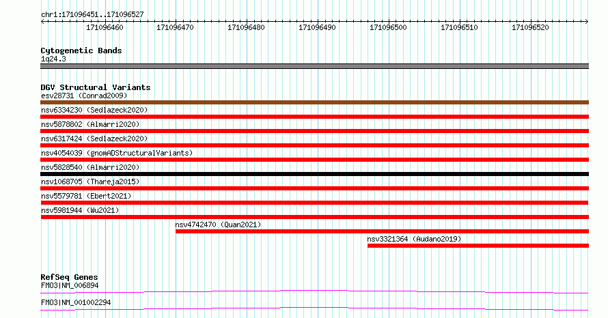Click ruler position 171096460
The image size is (608, 318).
(x=105, y=27)
